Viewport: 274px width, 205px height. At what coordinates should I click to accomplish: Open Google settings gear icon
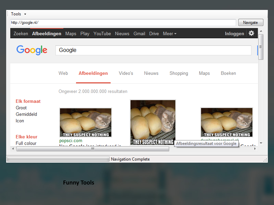click(x=251, y=33)
